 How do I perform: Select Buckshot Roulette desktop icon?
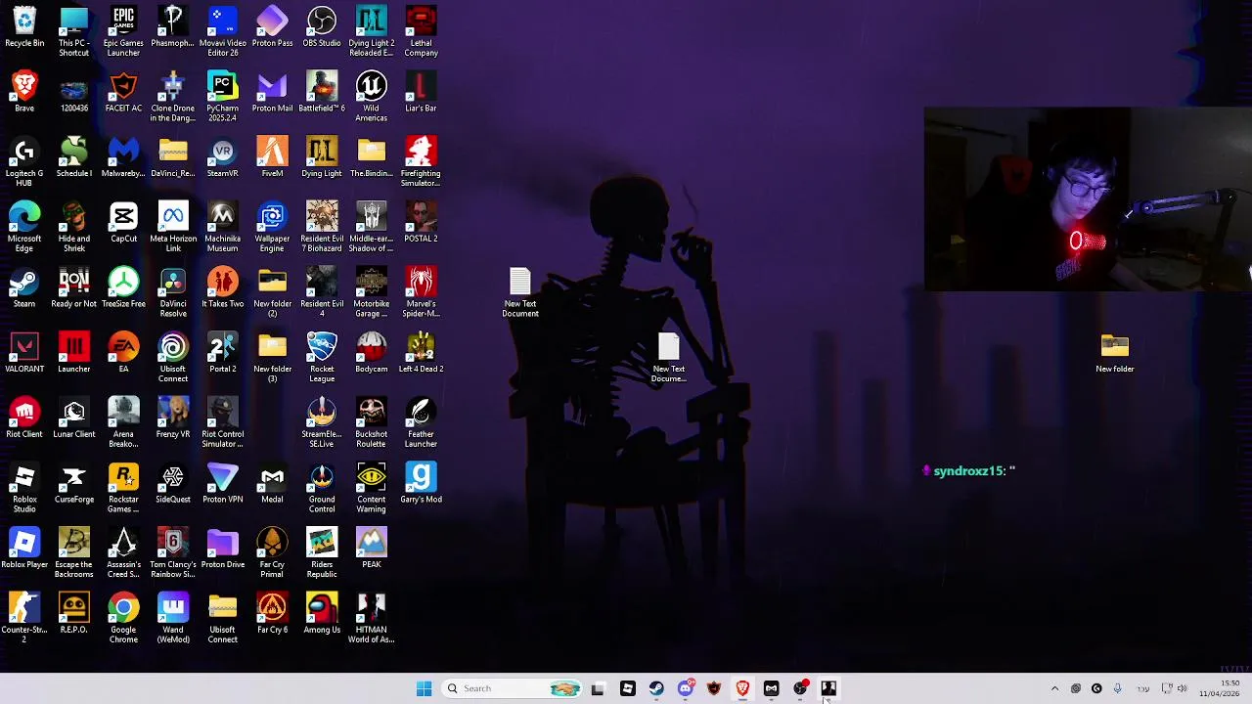click(x=372, y=423)
